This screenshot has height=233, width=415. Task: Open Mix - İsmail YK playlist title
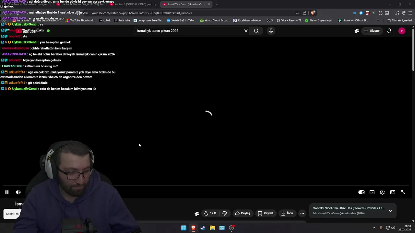coord(338,213)
